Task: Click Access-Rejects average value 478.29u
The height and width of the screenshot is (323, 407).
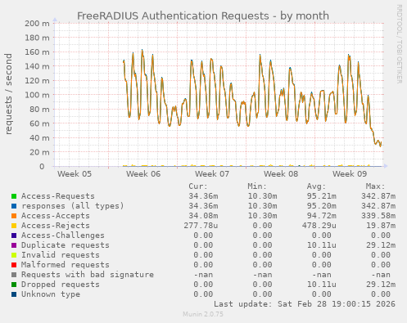Action: point(319,226)
